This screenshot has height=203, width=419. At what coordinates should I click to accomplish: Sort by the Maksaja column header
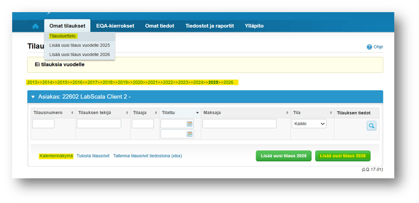[x=246, y=113]
